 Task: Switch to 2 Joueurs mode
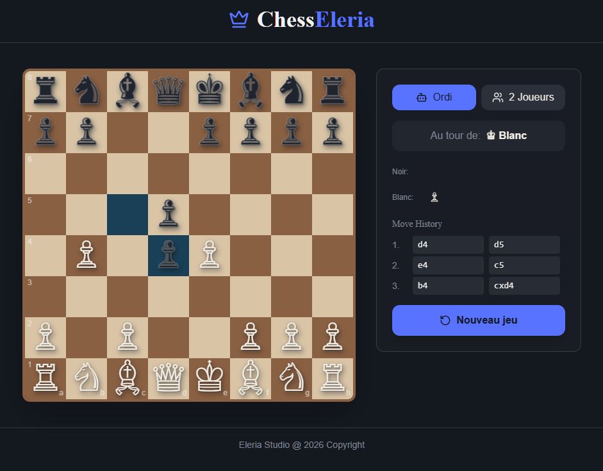(523, 97)
